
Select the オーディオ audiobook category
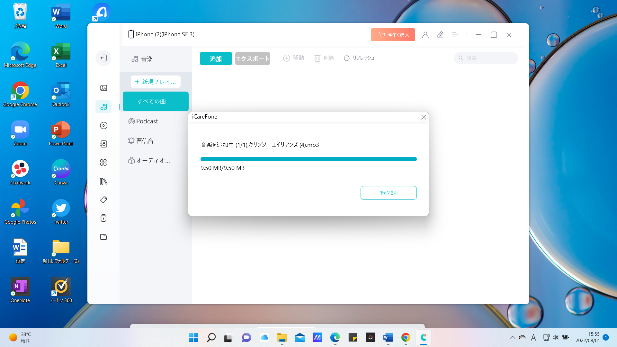[x=153, y=160]
